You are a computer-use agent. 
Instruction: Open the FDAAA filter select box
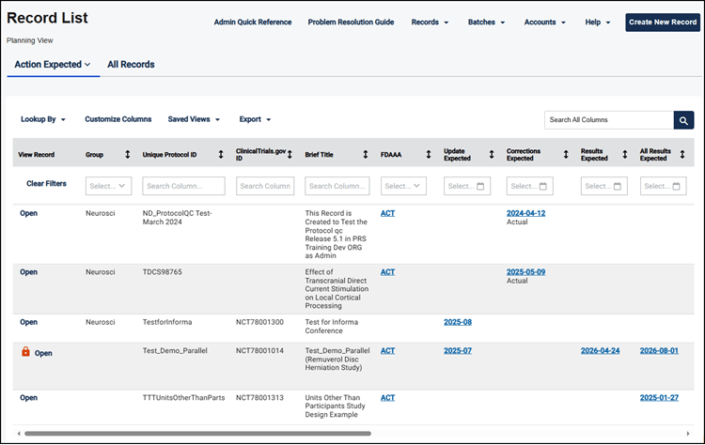[x=403, y=186]
